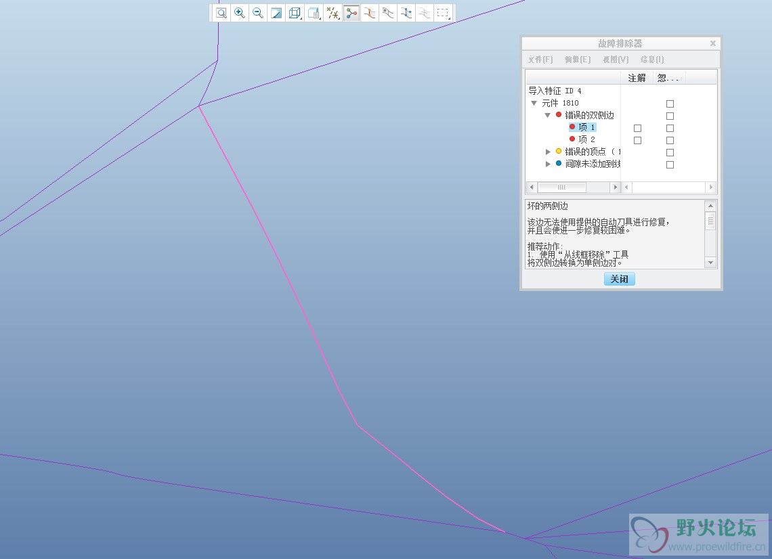This screenshot has height=559, width=772.
Task: Tick the ignore checkbox for 错误的顶点
Action: 670,152
